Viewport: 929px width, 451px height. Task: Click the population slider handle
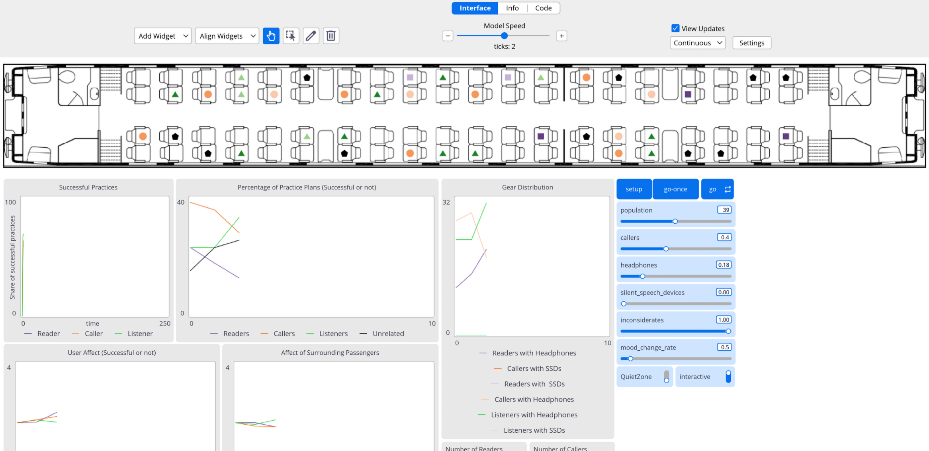[675, 221]
